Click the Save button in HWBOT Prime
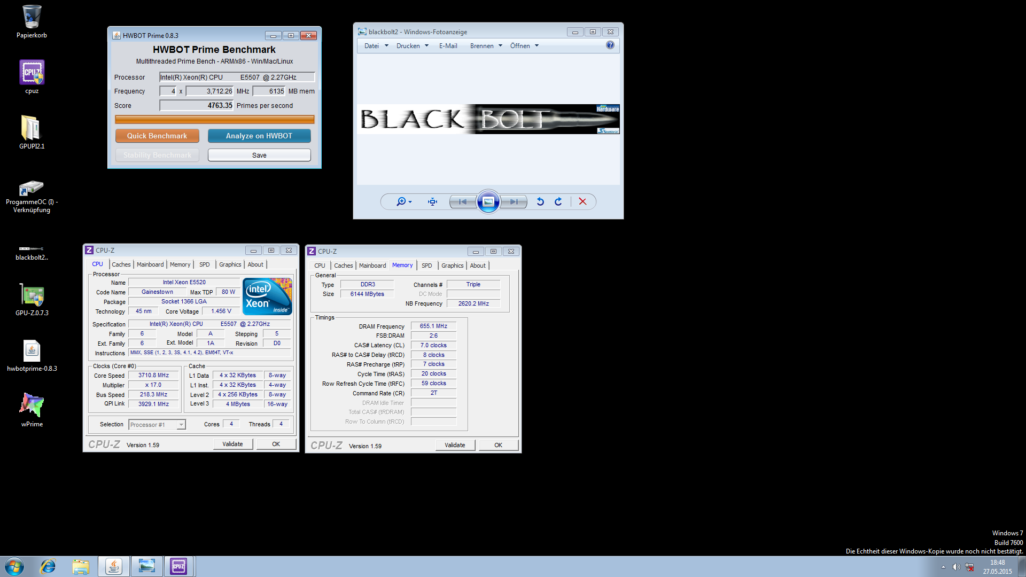Viewport: 1026px width, 577px height. pos(259,155)
